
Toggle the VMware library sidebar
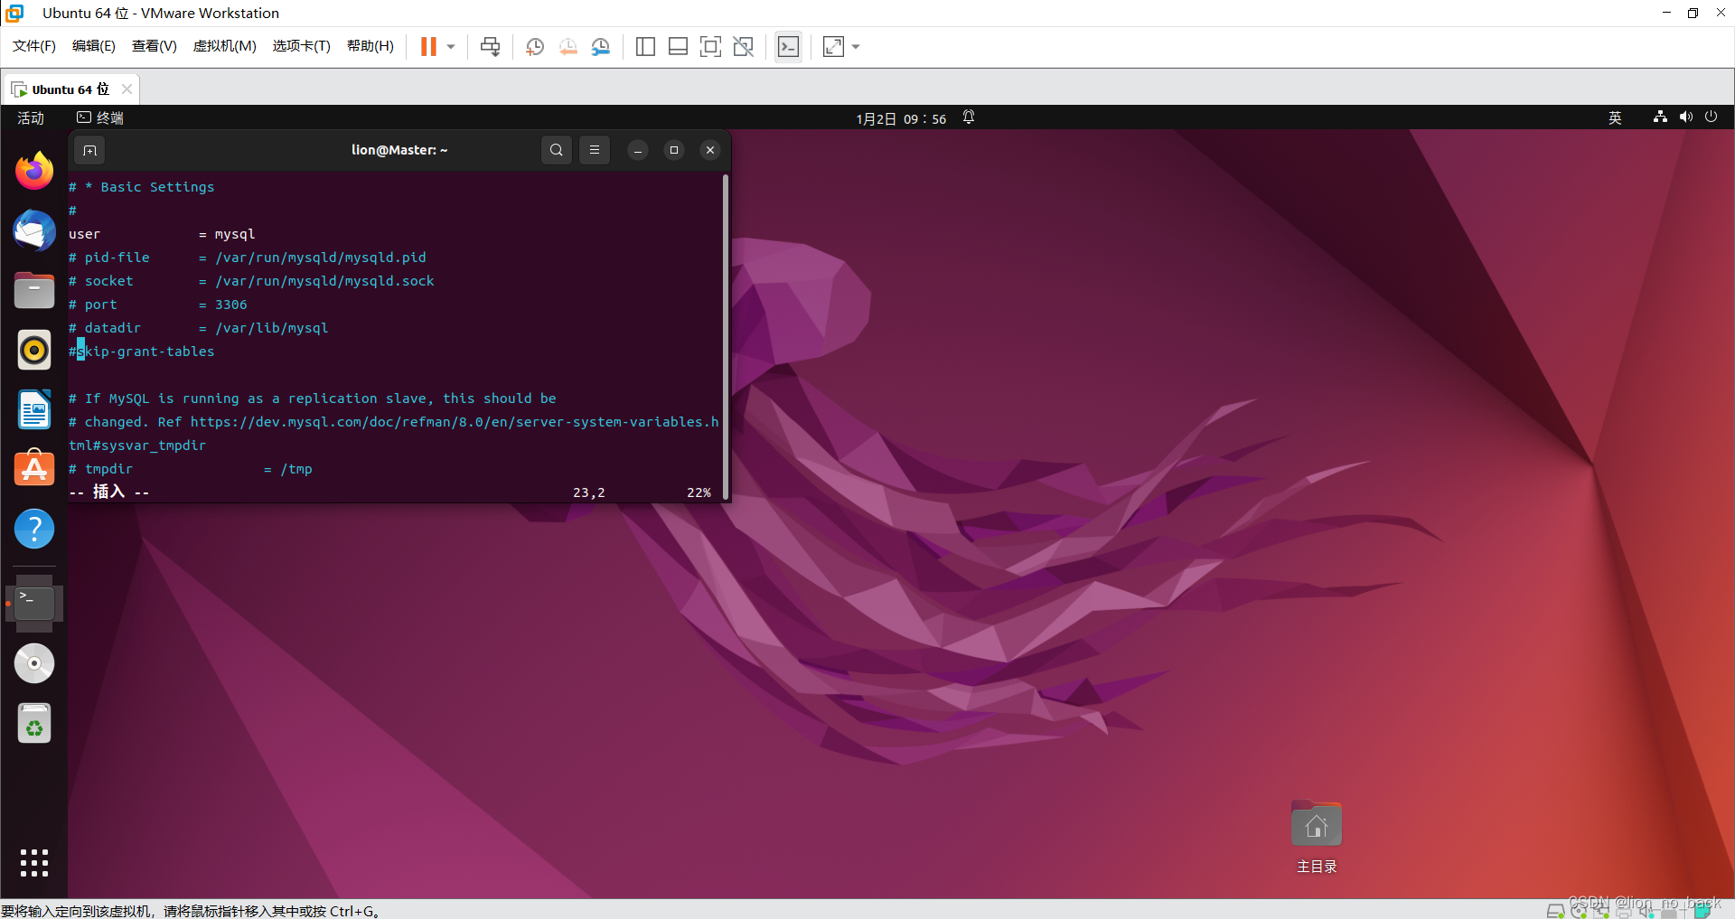click(645, 46)
